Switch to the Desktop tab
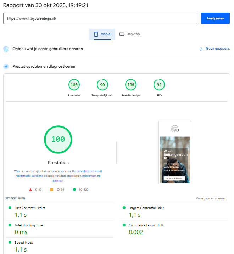 click(129, 34)
